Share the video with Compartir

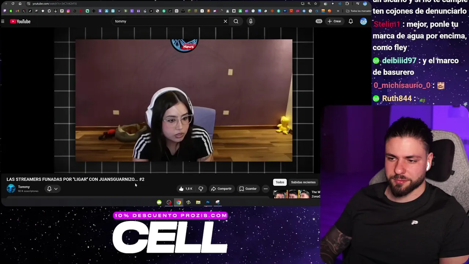[221, 189]
